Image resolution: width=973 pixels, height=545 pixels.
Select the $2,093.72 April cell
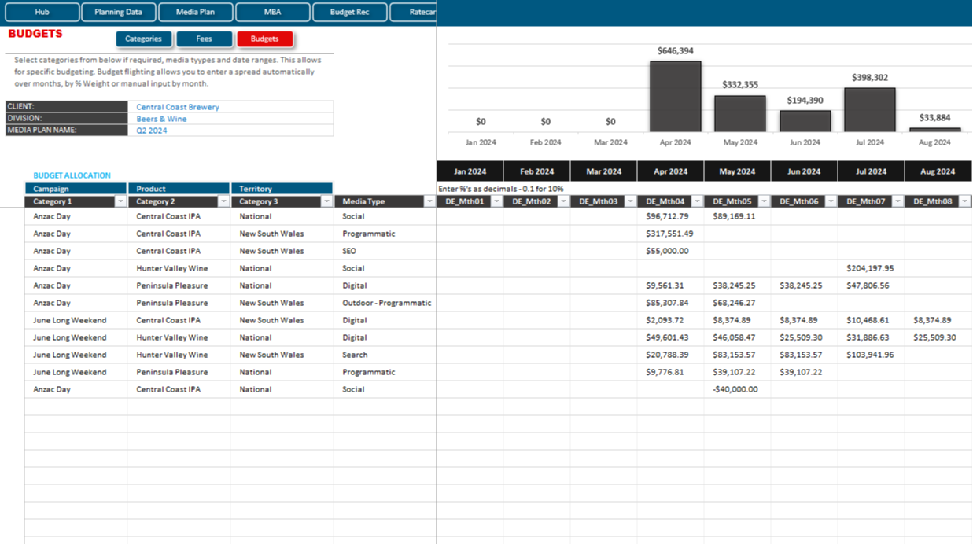pos(670,320)
